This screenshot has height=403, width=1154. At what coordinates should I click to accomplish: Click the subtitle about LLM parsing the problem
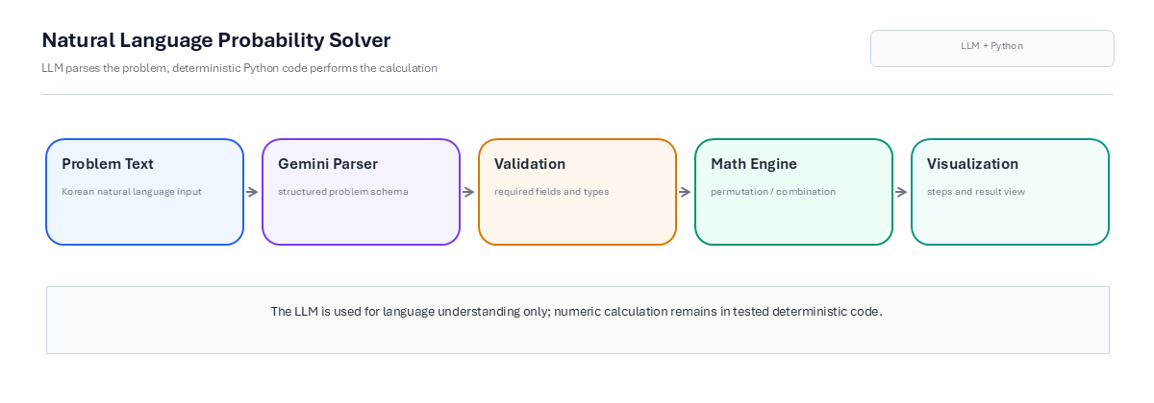coord(239,68)
